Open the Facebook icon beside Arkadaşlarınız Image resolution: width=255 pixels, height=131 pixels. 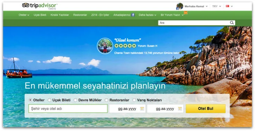coord(133,15)
